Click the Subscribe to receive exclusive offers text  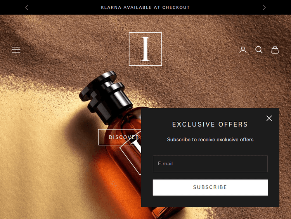tap(210, 140)
